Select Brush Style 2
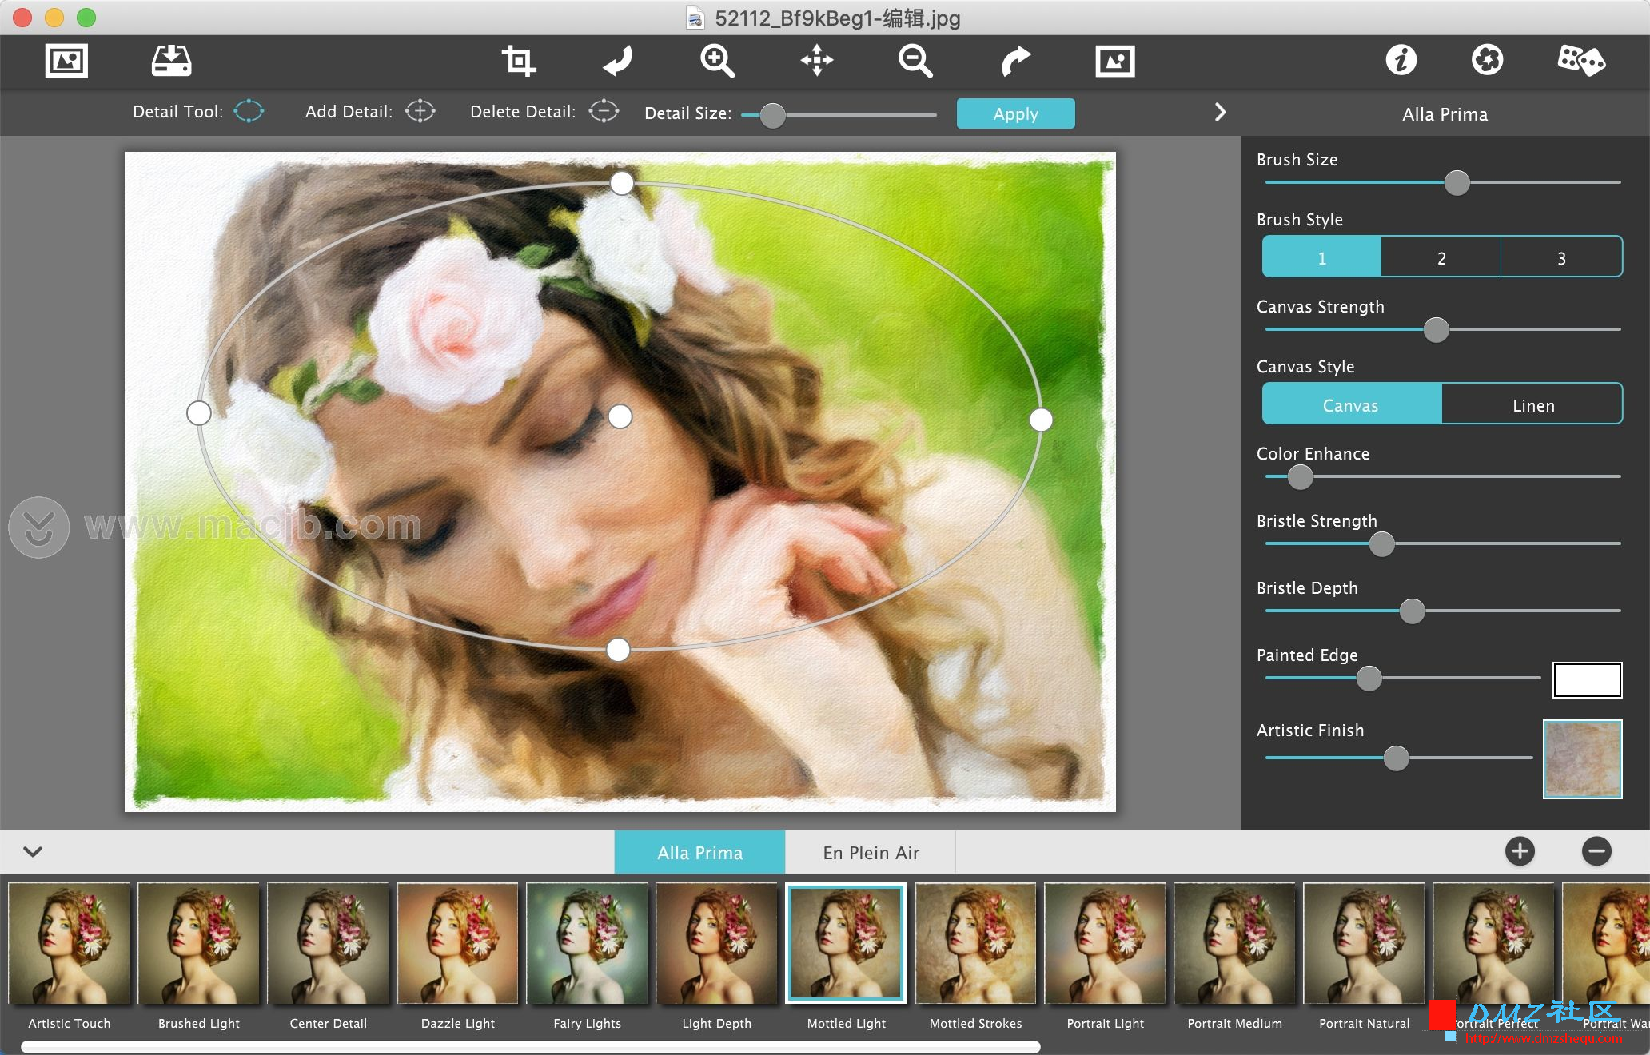Viewport: 1650px width, 1055px height. pos(1441,257)
